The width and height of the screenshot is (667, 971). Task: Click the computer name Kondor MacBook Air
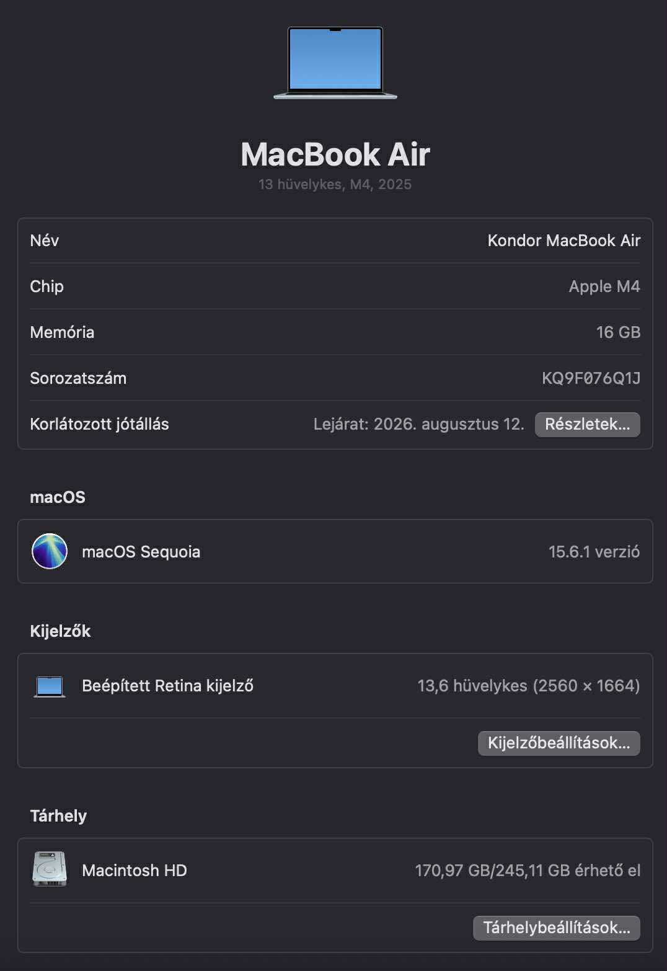[x=563, y=241]
